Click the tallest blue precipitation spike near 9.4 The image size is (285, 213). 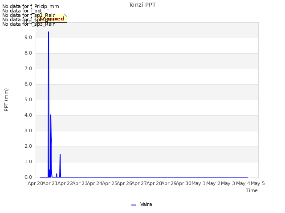[x=49, y=104]
